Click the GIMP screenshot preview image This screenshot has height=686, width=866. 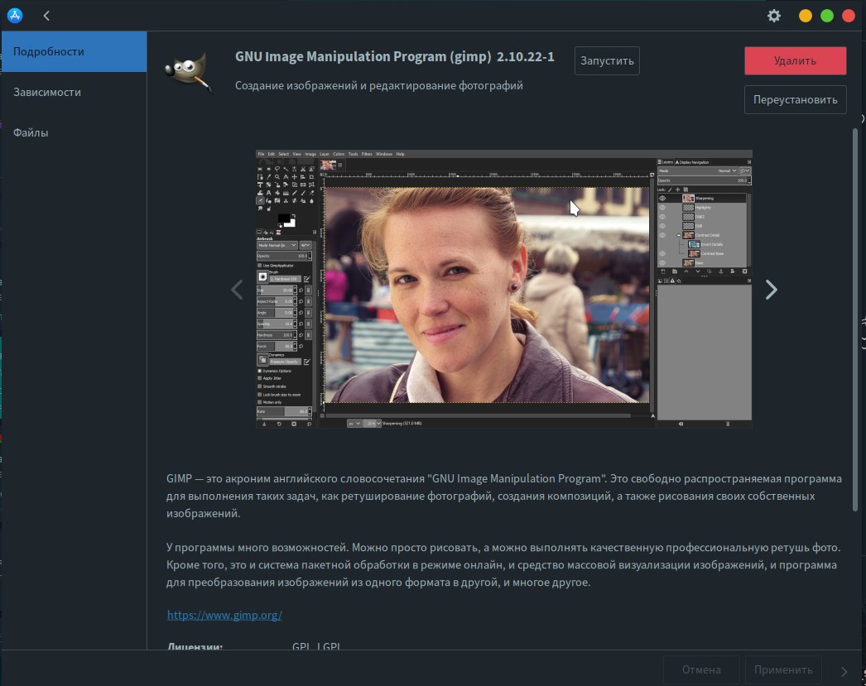point(503,289)
